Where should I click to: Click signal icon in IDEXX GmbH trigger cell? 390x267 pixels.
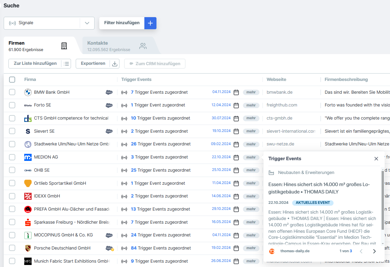(x=124, y=196)
